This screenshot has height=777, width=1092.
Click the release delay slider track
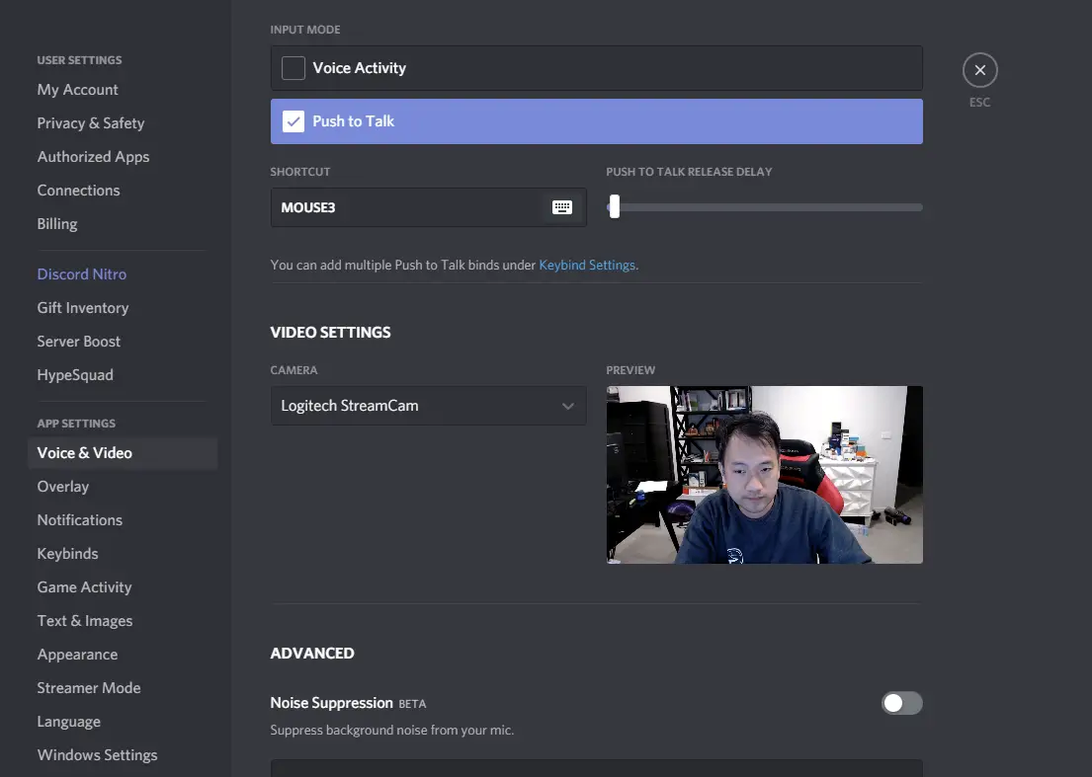point(765,207)
